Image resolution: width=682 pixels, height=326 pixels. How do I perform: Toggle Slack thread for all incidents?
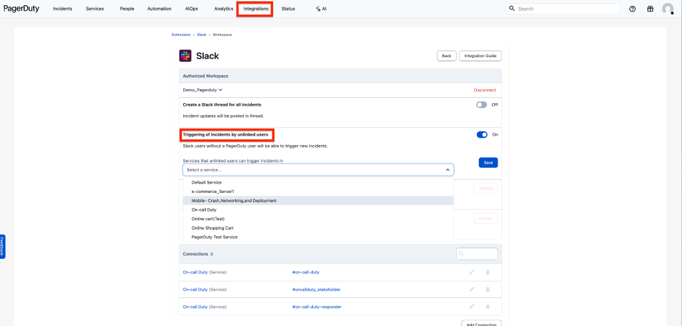click(x=482, y=104)
